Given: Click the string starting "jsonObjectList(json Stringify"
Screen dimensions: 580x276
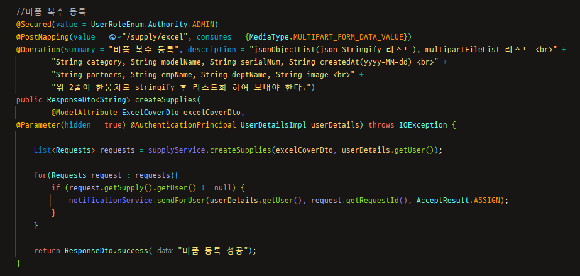Looking at the screenshot, I should (403, 50).
